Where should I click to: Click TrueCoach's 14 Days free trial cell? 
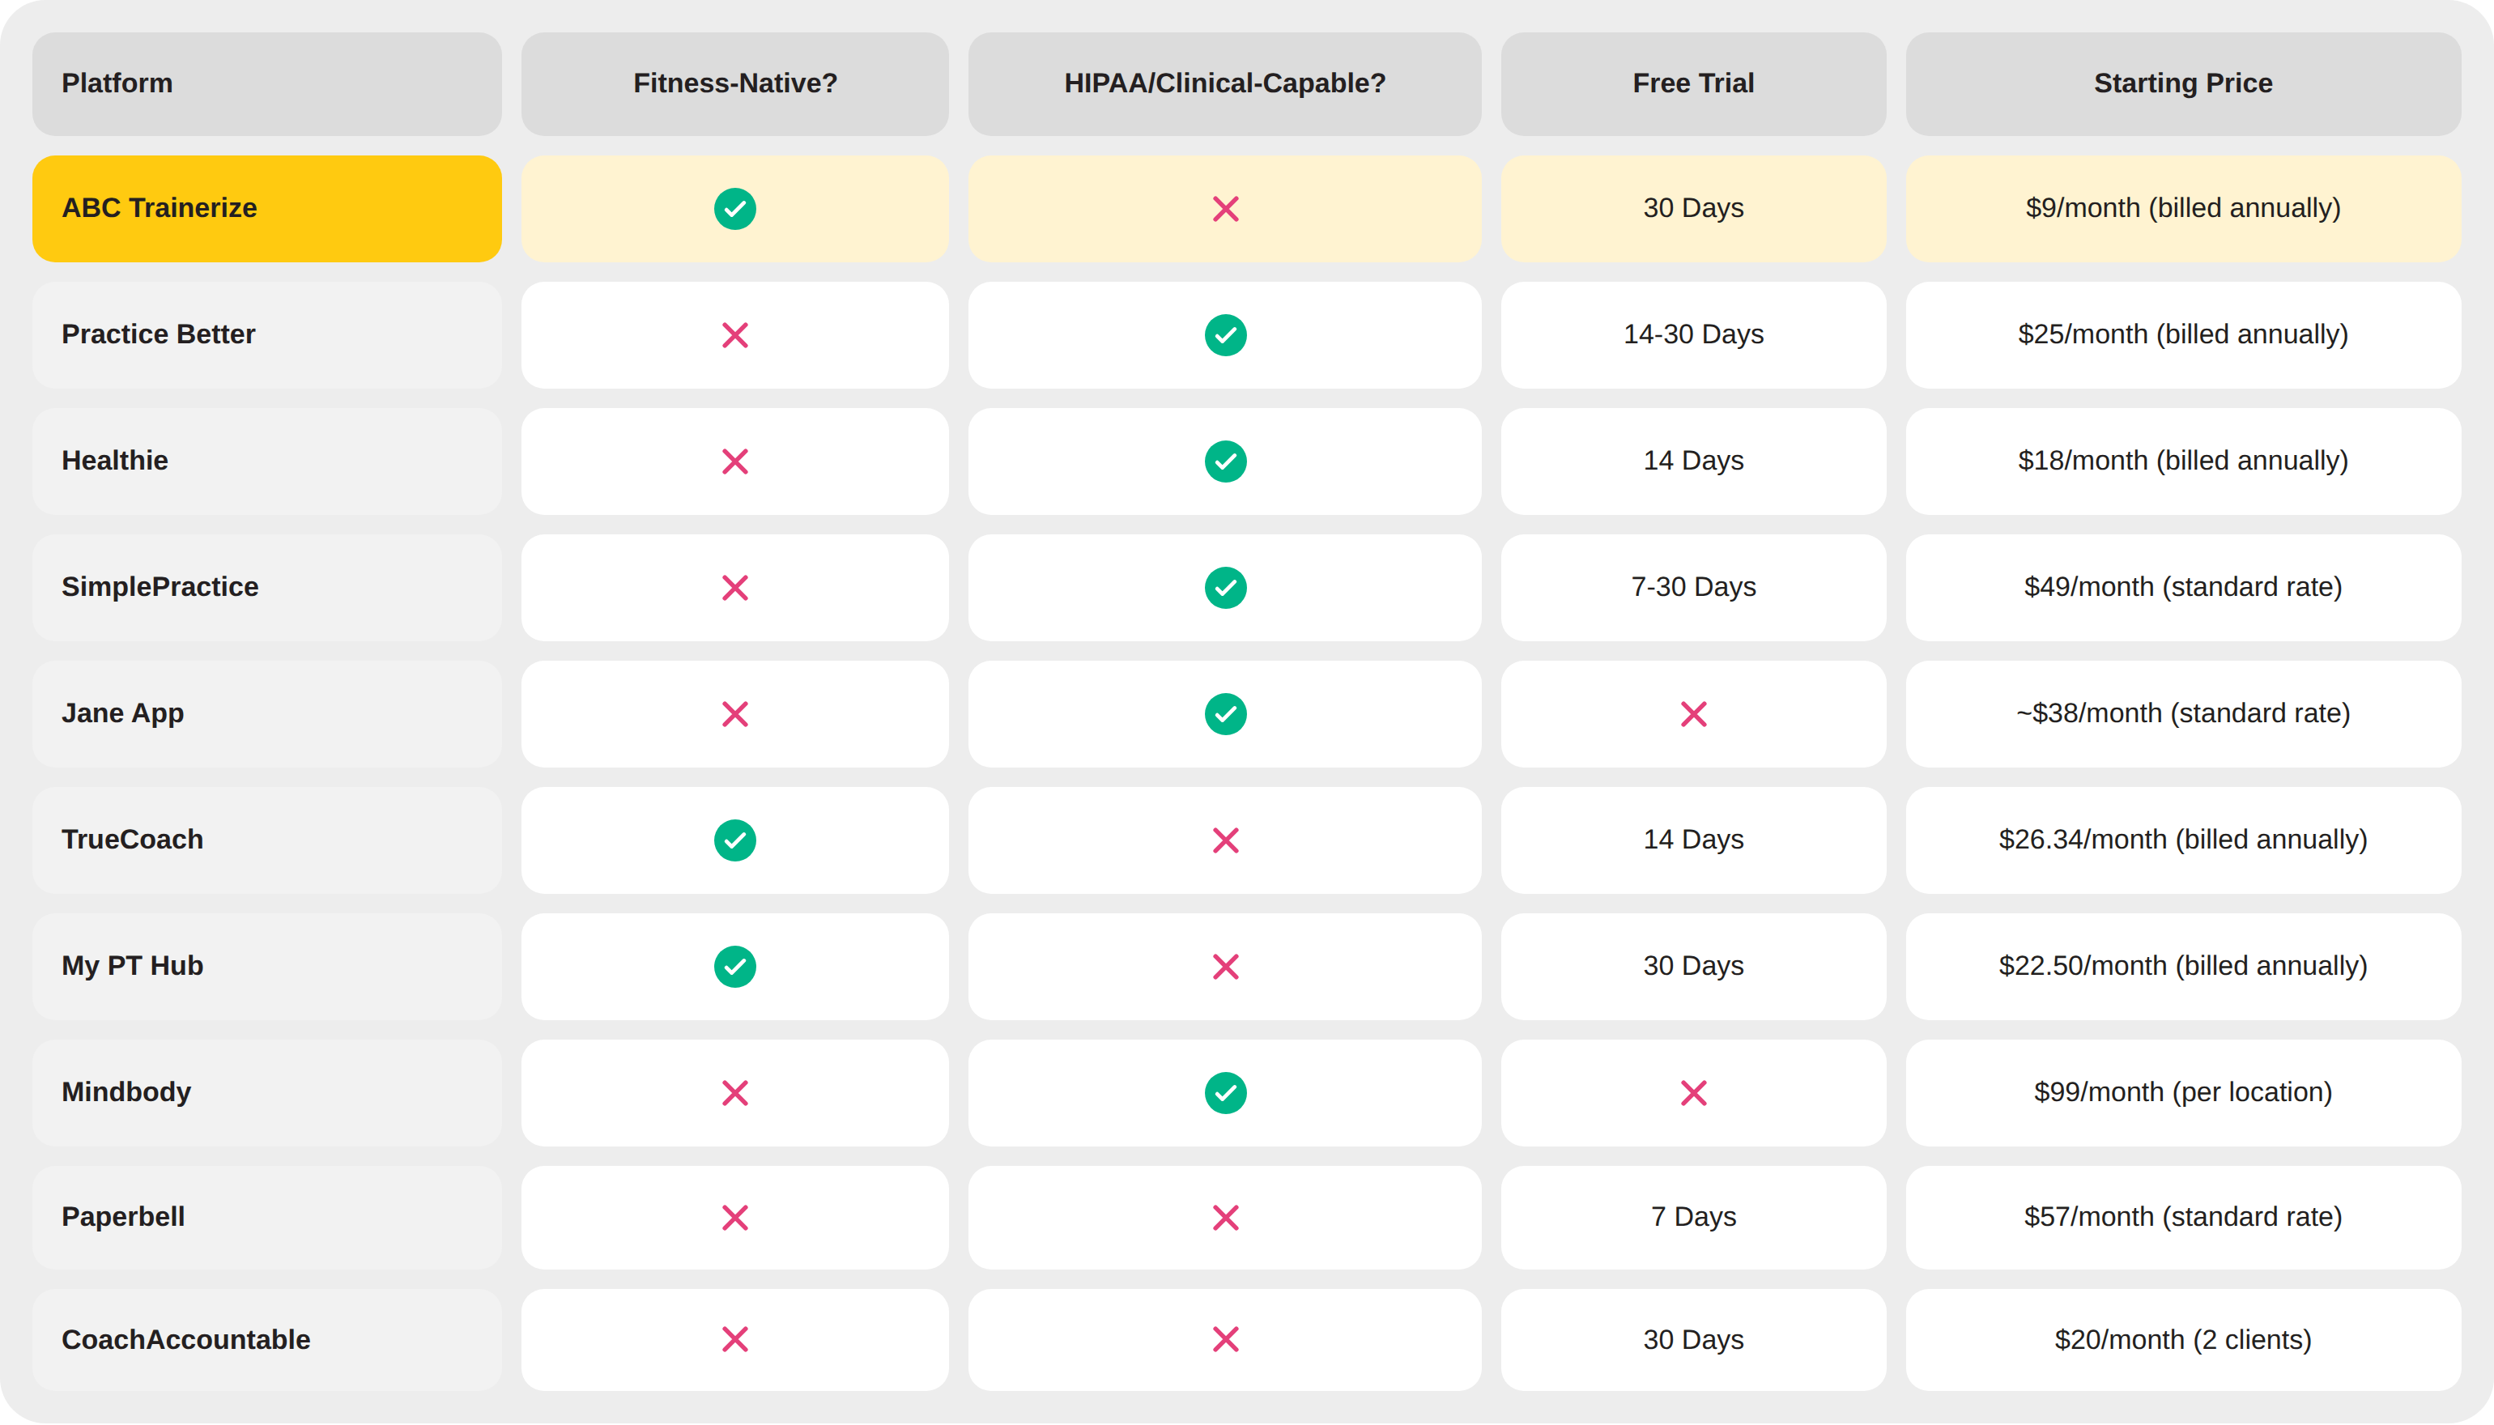(1693, 840)
